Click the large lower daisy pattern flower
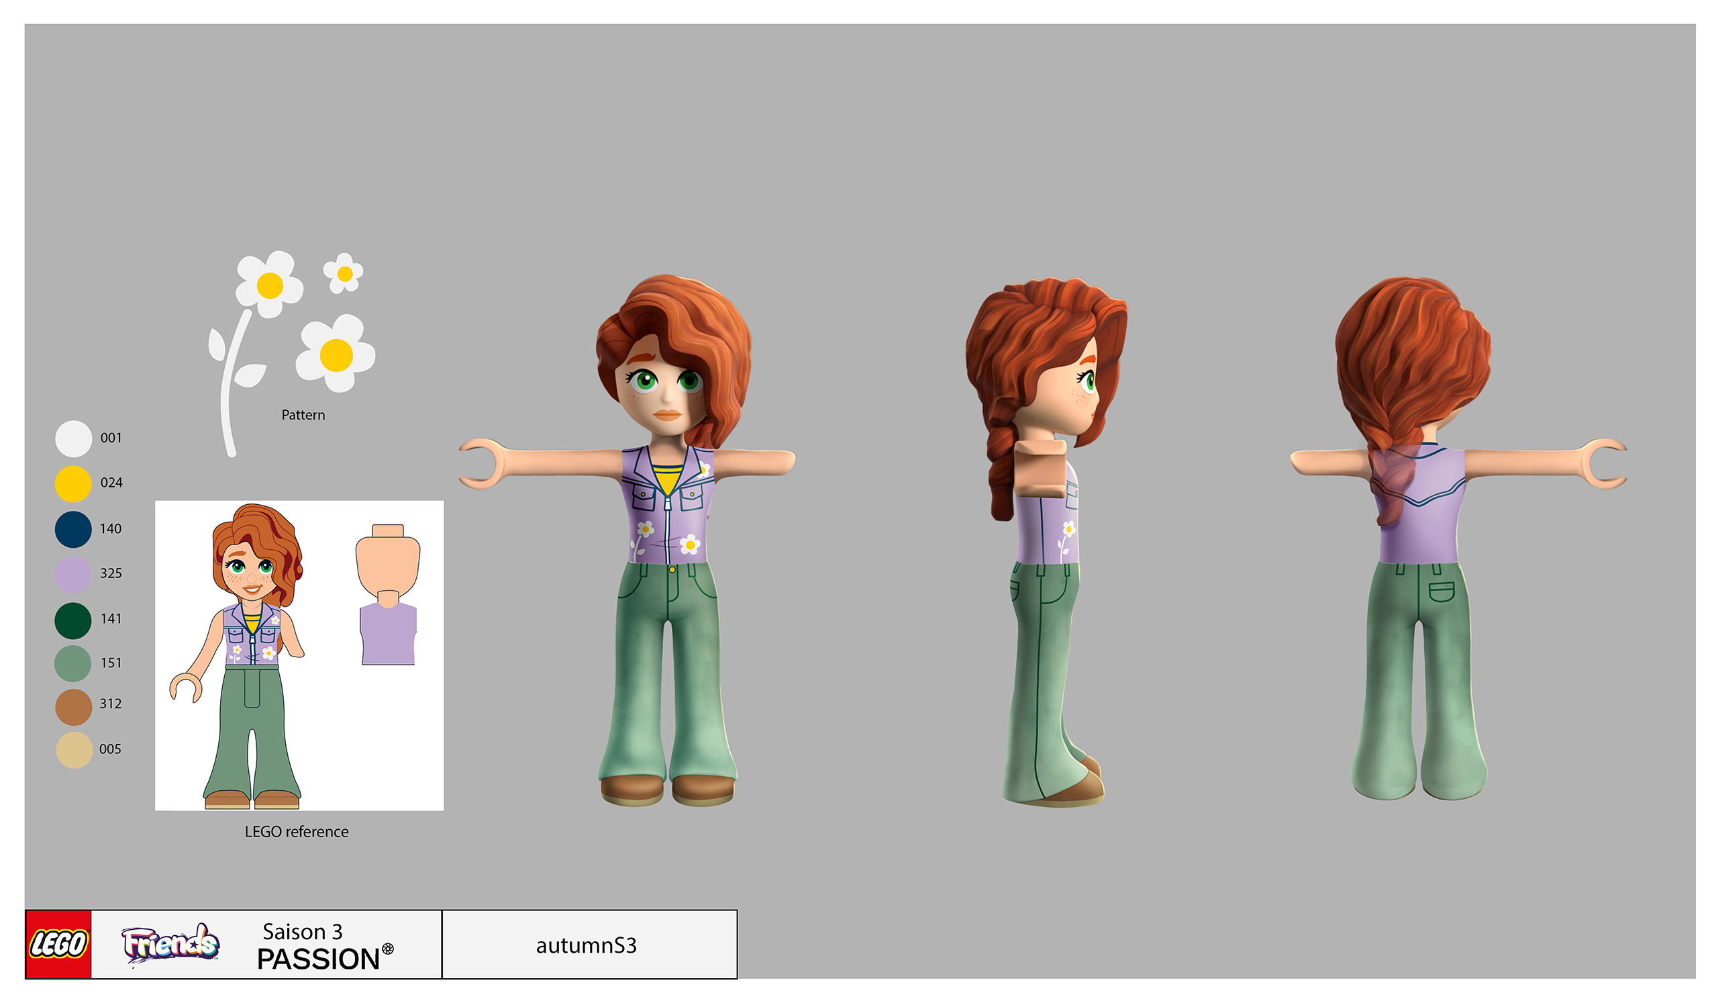The height and width of the screenshot is (1001, 1718). 336,354
